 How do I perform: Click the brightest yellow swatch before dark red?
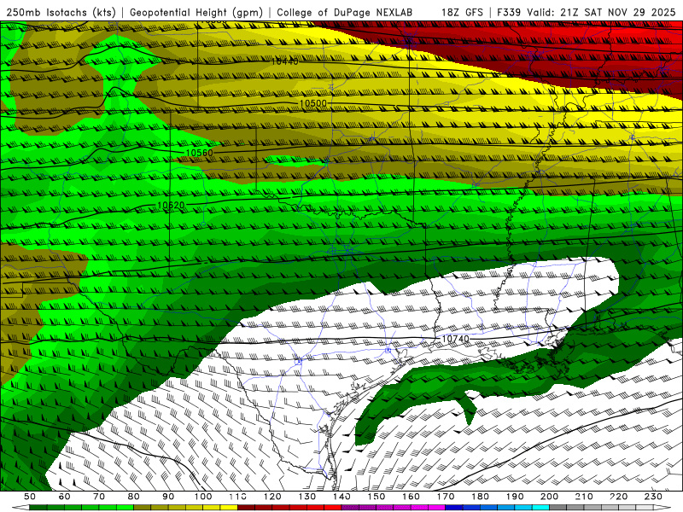click(229, 508)
